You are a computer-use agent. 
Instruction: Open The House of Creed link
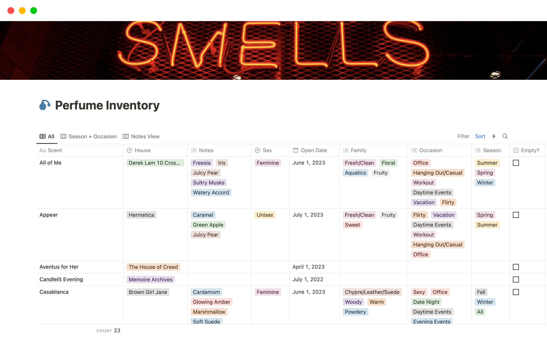pos(153,267)
